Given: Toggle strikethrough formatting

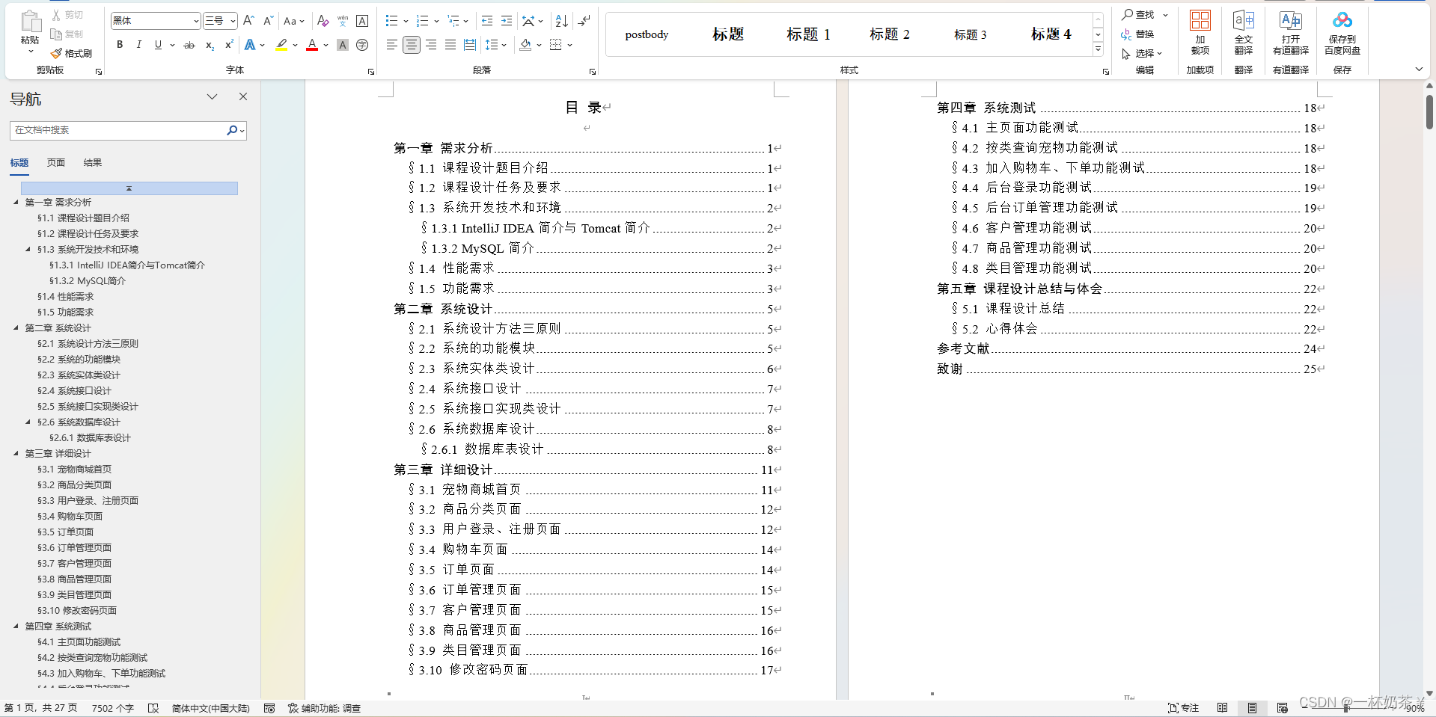Looking at the screenshot, I should tap(189, 45).
